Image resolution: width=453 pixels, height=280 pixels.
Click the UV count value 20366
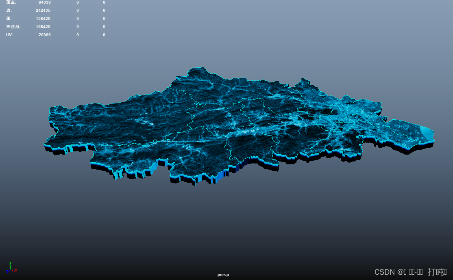coord(44,34)
